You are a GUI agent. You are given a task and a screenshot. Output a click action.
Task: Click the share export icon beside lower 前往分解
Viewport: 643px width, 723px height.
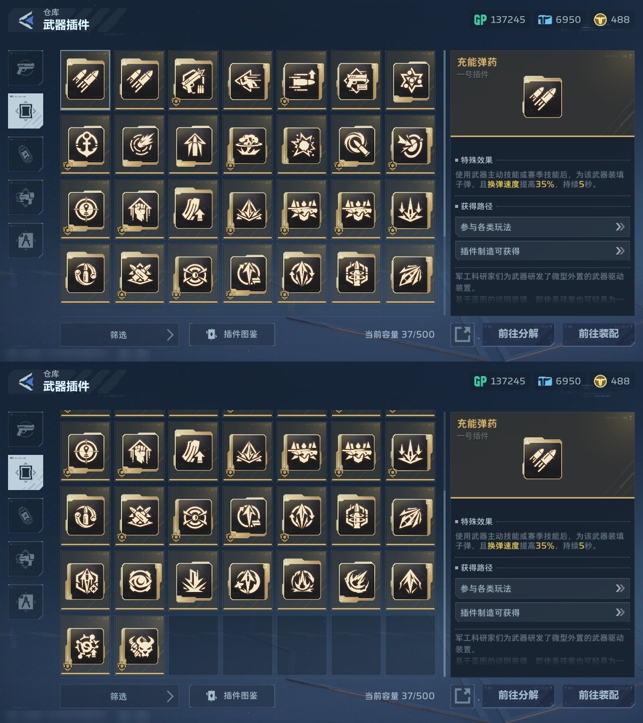tap(463, 696)
